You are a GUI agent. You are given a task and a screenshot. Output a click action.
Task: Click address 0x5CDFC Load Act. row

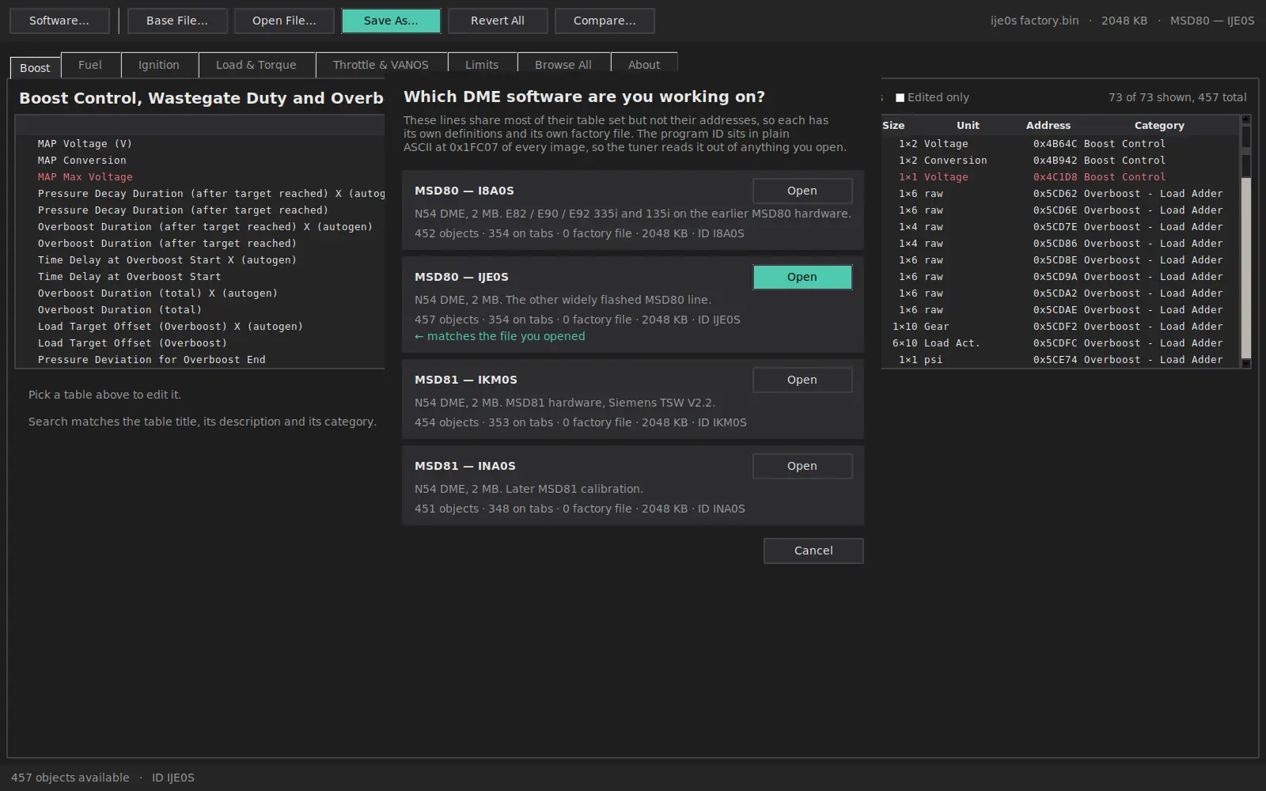click(1055, 343)
